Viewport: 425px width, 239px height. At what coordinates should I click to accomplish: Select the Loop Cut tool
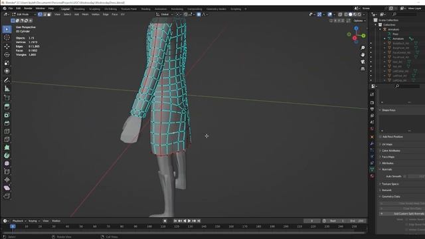point(7,131)
